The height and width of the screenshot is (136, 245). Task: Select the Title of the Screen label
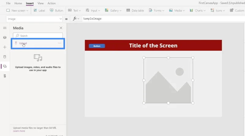coord(153,46)
